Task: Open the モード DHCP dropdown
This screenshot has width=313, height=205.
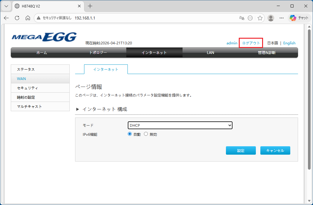Action: point(180,125)
